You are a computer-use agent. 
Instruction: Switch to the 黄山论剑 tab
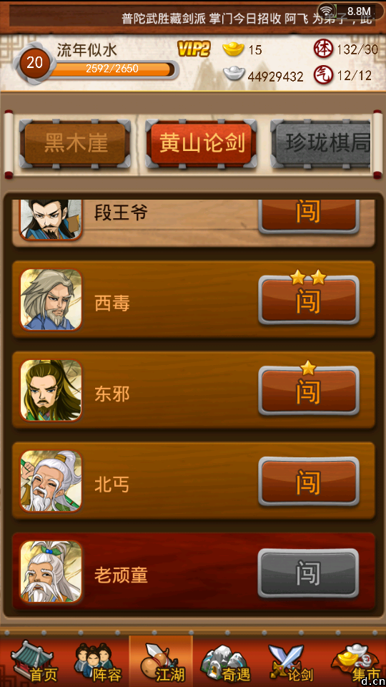[202, 144]
